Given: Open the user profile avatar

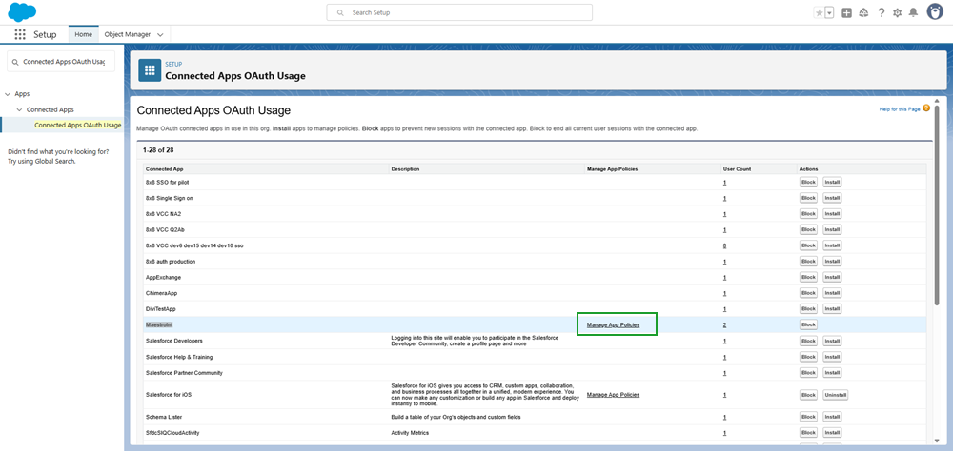Looking at the screenshot, I should point(935,11).
